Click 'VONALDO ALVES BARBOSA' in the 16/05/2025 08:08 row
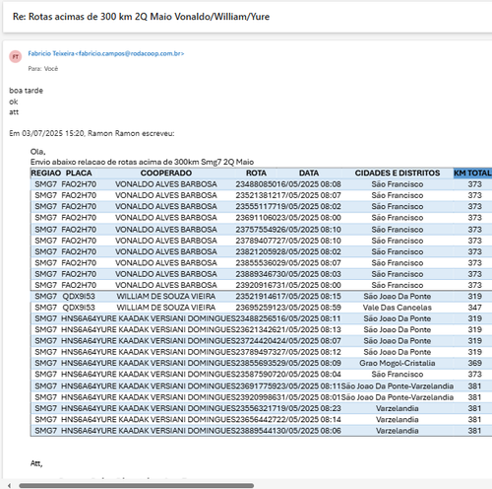The height and width of the screenshot is (489, 492). [x=166, y=184]
